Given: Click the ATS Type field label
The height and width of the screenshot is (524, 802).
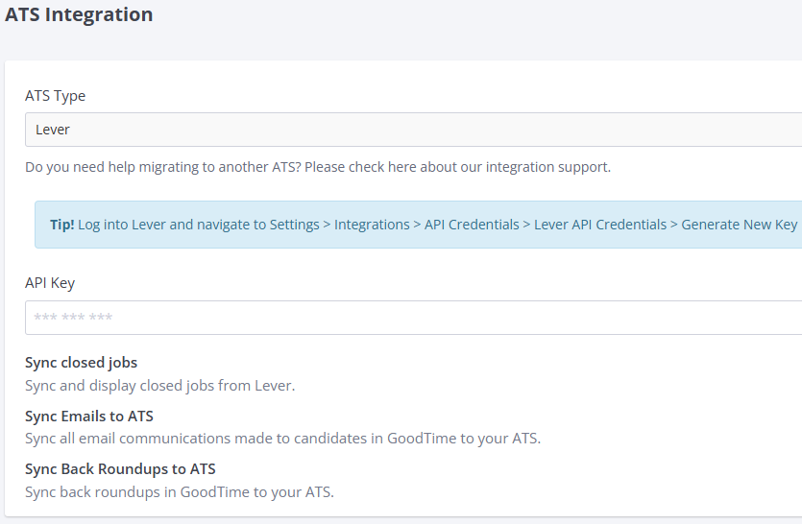Looking at the screenshot, I should 56,96.
